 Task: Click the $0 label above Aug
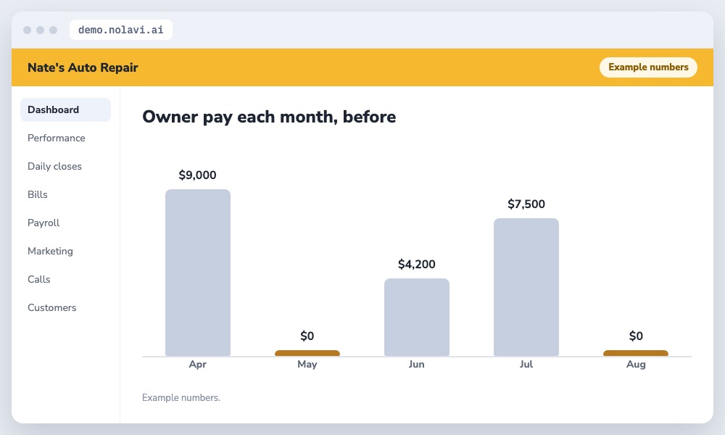pos(636,336)
